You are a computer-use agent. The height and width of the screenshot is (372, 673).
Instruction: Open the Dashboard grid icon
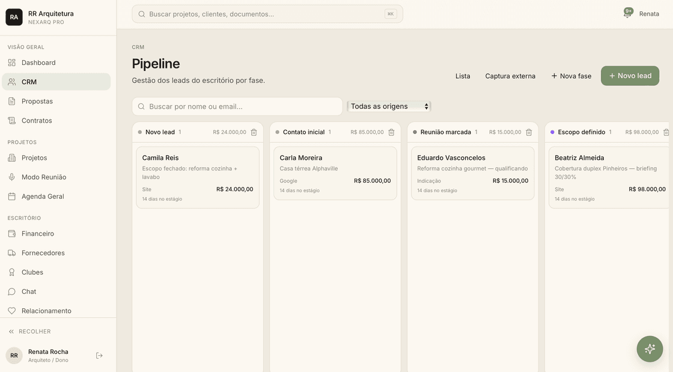click(11, 63)
